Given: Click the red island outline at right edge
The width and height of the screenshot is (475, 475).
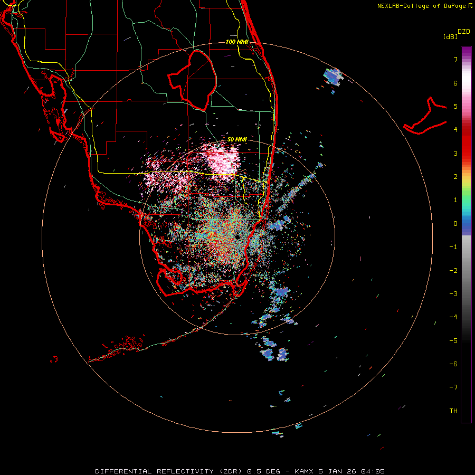Looking at the screenshot, I should point(425,116).
